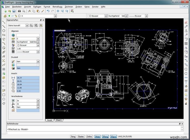Click the Properties painter pencil icon
Screen dimensions: 190x140
point(43,11)
